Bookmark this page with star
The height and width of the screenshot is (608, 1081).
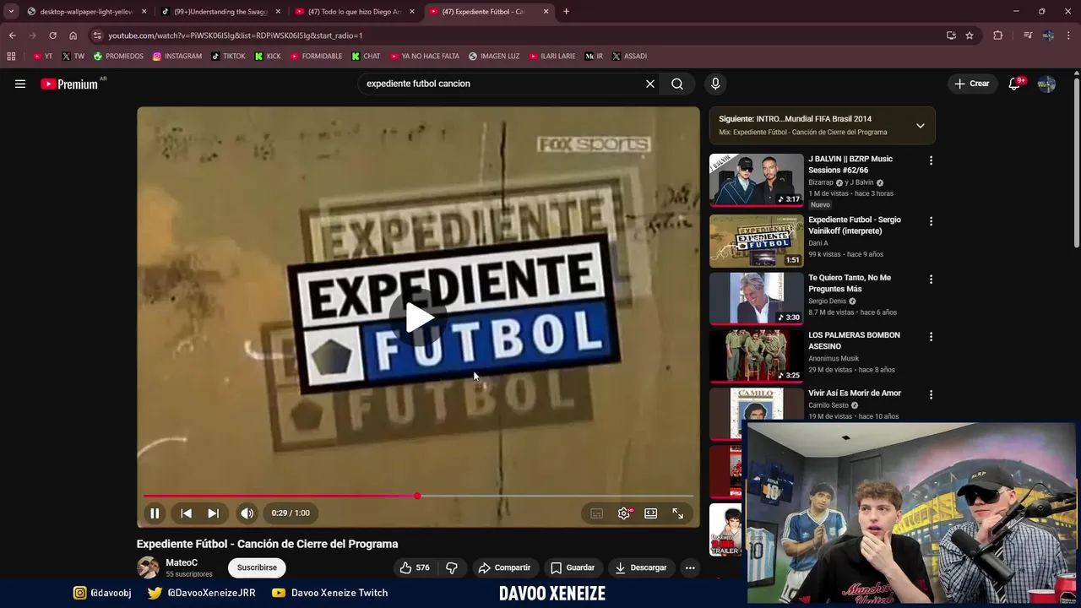[970, 35]
